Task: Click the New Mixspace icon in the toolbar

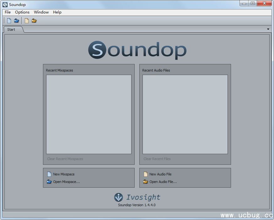Action: 9,21
